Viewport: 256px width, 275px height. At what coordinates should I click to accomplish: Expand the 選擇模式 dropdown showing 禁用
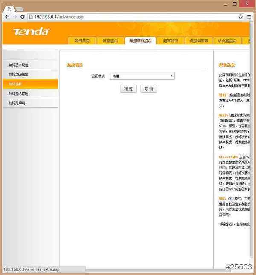point(142,76)
